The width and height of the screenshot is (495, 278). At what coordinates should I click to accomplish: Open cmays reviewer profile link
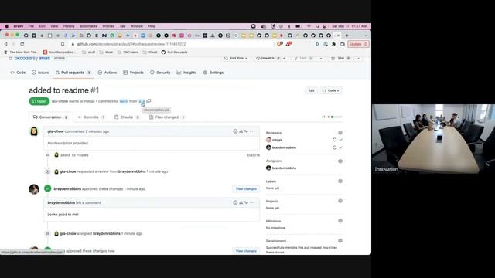(277, 140)
